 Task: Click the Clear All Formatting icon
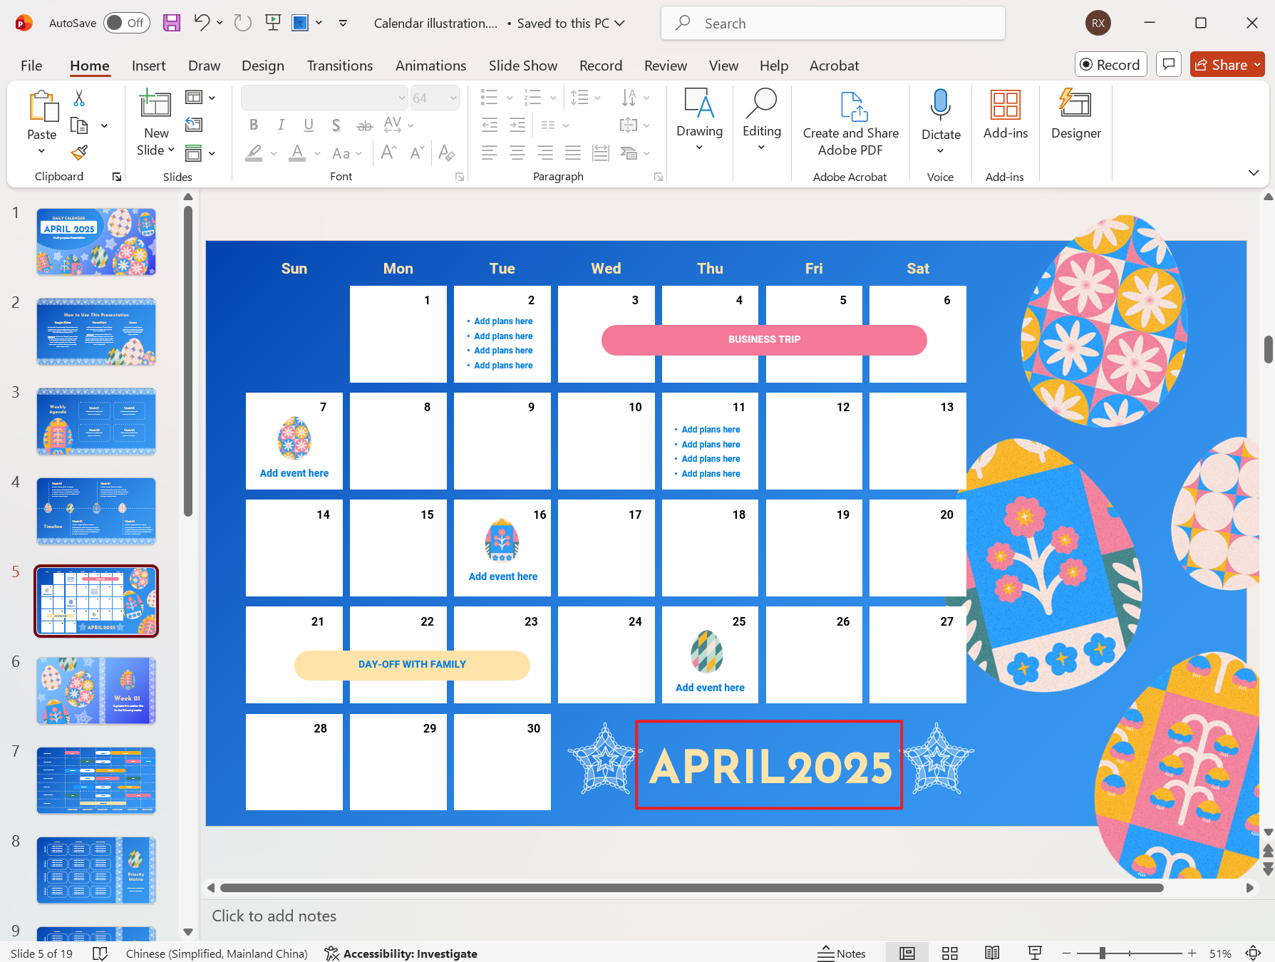(x=448, y=152)
